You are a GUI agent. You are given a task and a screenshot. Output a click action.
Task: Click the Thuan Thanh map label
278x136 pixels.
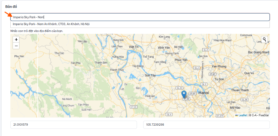pyautogui.click(x=240, y=90)
